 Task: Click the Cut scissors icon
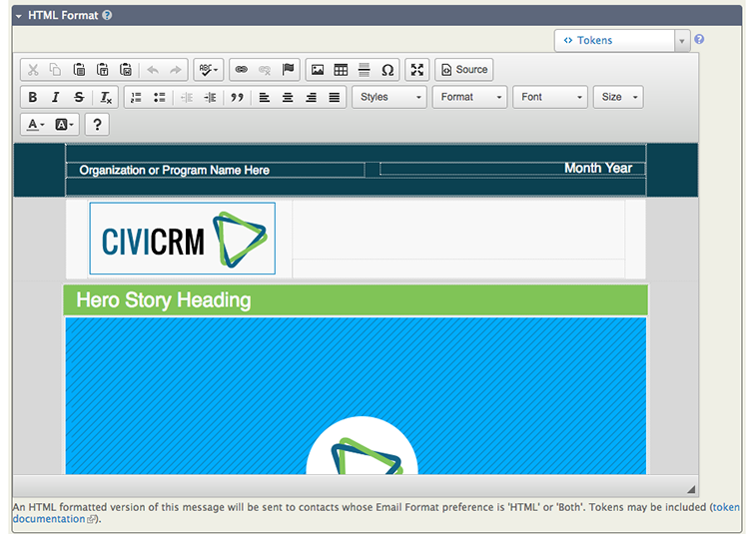pos(33,70)
